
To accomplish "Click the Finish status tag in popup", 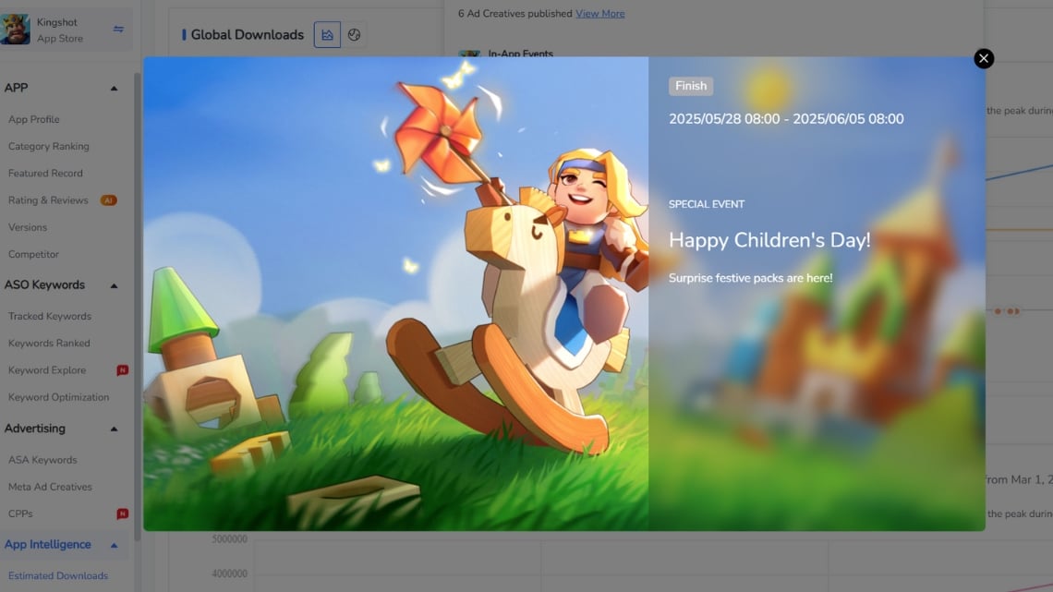I will tap(690, 86).
